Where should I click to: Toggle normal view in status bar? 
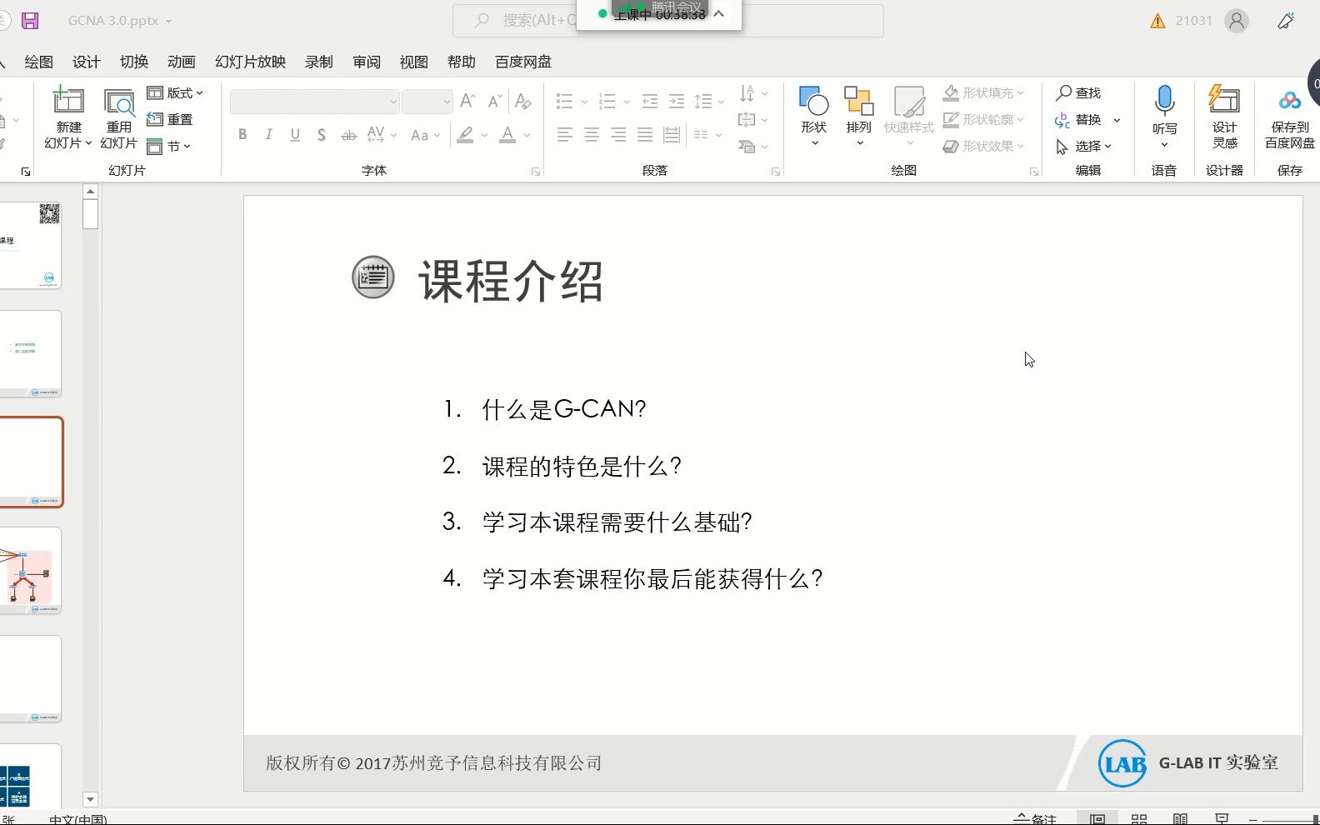(x=1097, y=819)
